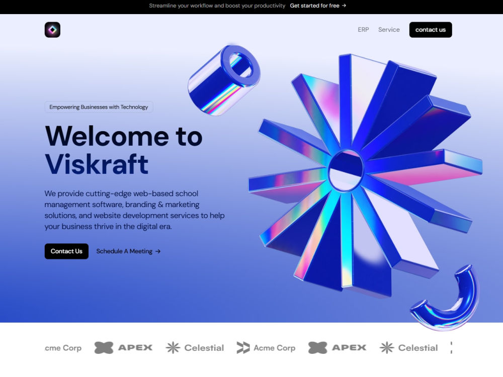Click the first 'APEX' brand name text

coord(135,348)
